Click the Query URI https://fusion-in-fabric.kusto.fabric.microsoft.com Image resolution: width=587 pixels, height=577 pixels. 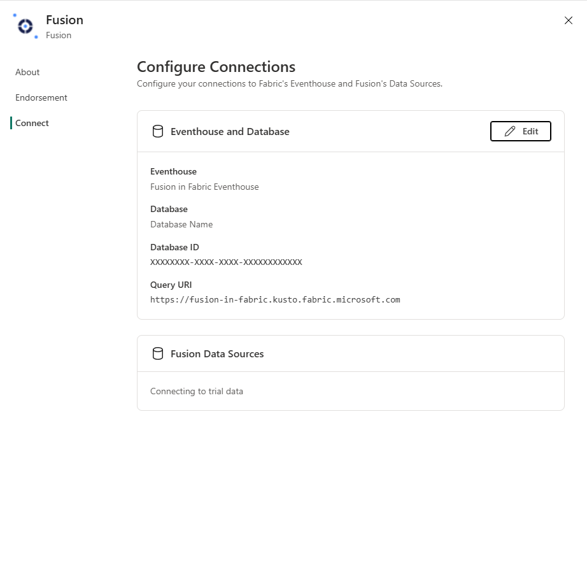click(275, 300)
